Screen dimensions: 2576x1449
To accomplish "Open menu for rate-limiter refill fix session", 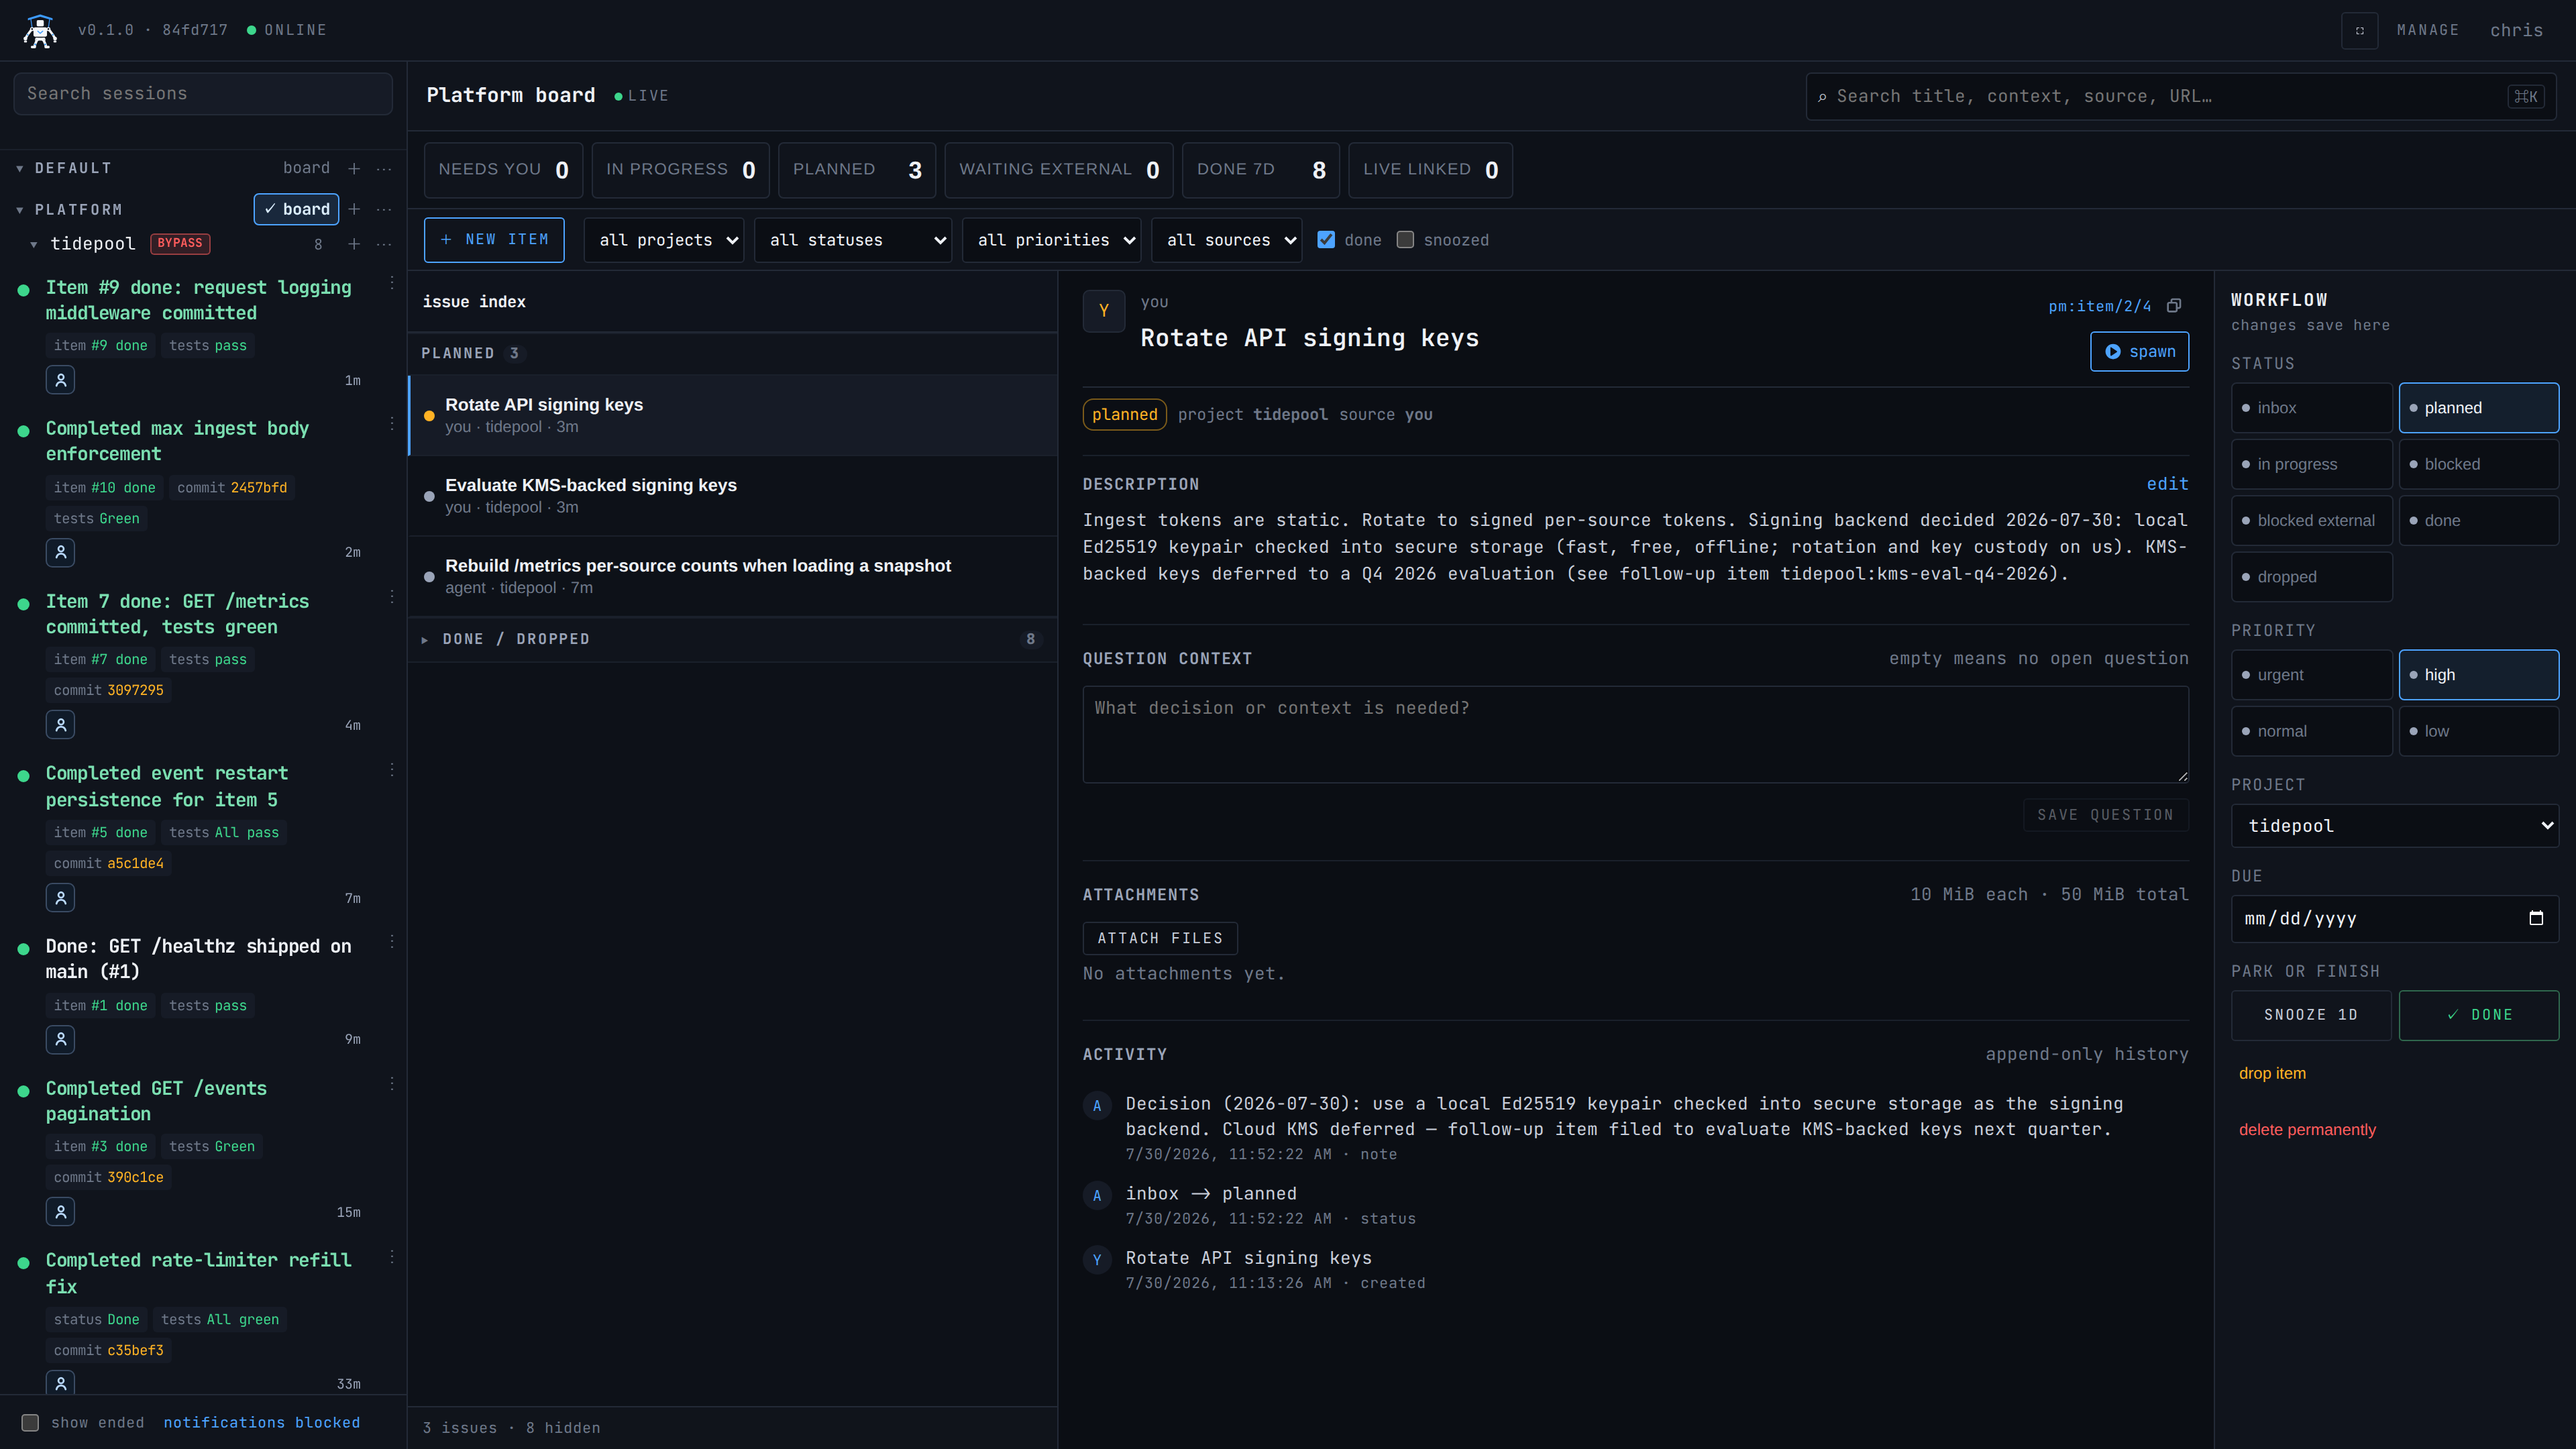I will tap(392, 1256).
